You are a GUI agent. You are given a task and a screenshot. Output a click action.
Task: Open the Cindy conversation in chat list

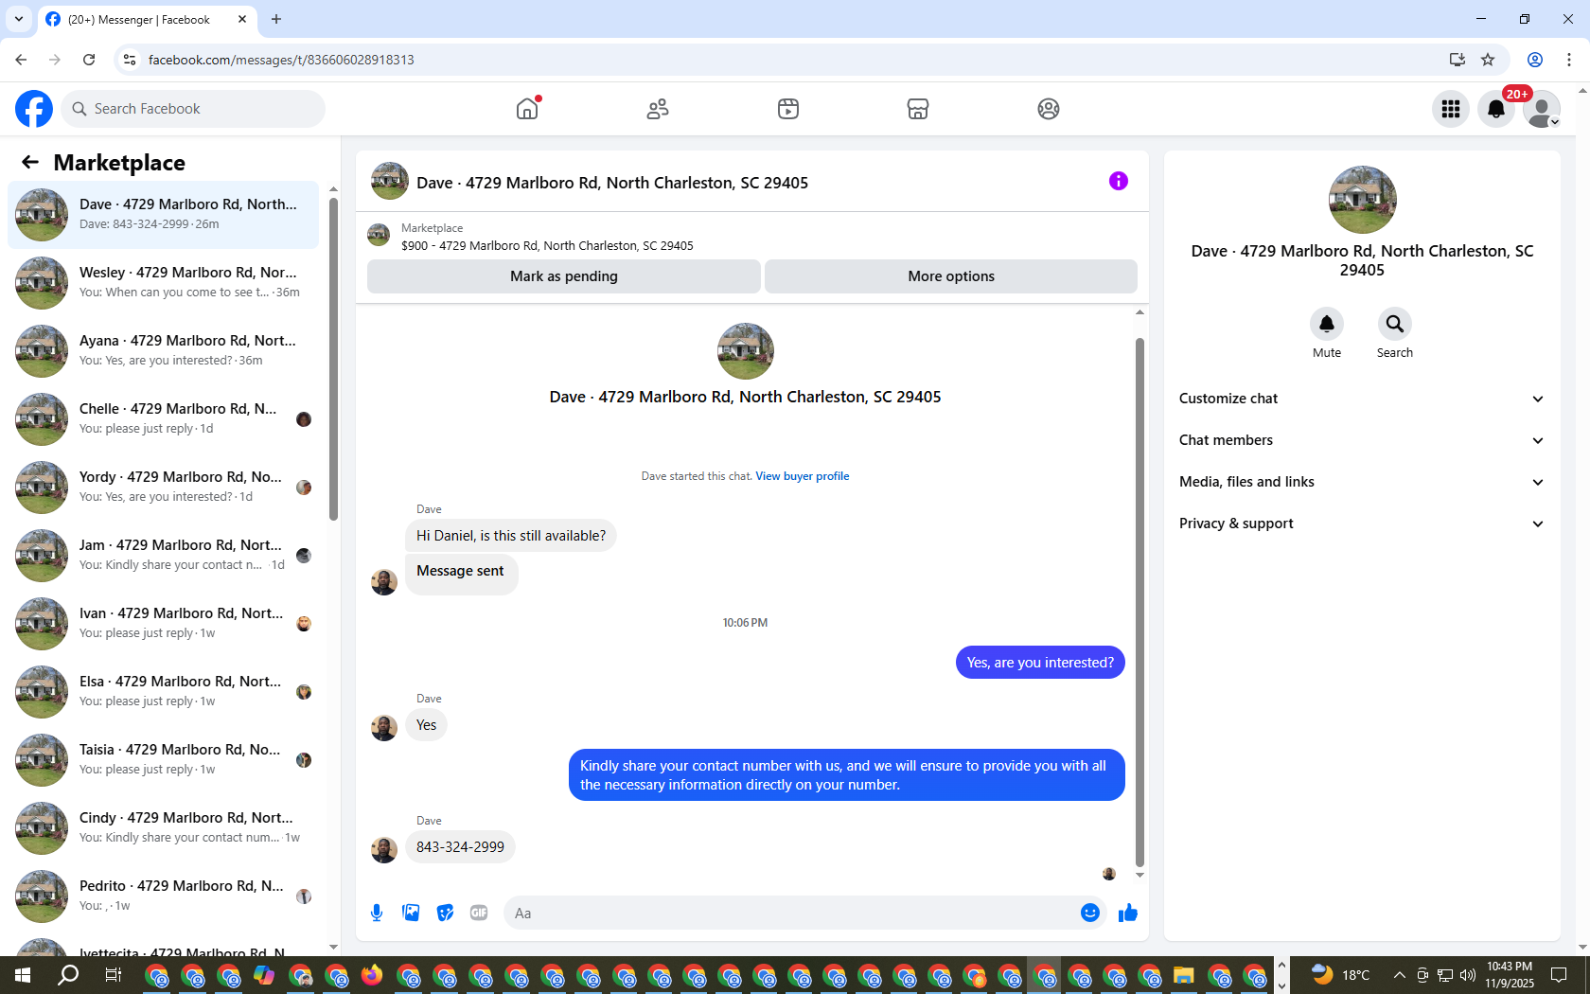pyautogui.click(x=164, y=828)
